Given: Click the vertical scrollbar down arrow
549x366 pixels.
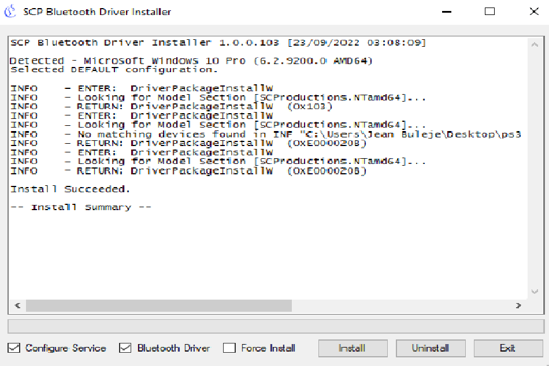Looking at the screenshot, I should click(535, 292).
